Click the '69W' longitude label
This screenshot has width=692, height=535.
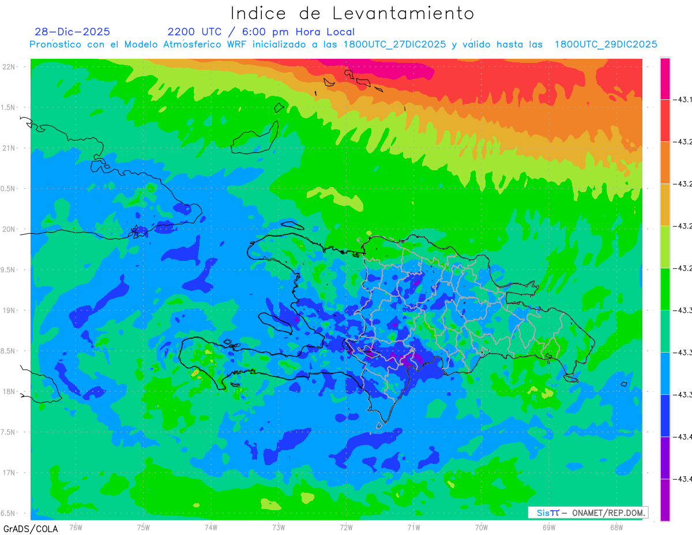tap(549, 527)
